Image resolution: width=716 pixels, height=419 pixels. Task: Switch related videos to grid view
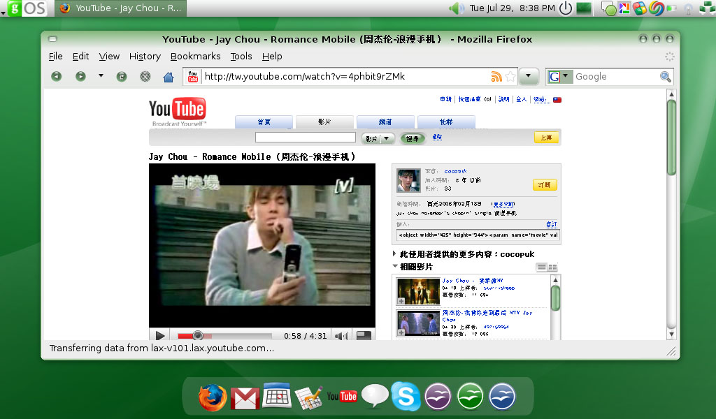[553, 267]
